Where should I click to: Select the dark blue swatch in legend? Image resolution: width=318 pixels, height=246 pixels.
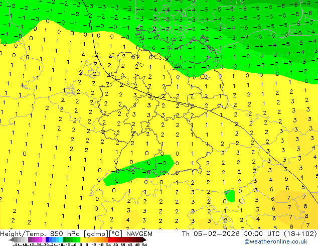47,239
